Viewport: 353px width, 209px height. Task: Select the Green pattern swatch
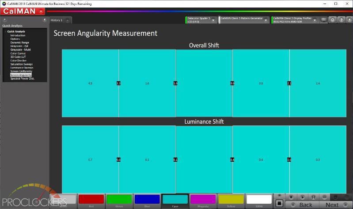click(x=119, y=201)
